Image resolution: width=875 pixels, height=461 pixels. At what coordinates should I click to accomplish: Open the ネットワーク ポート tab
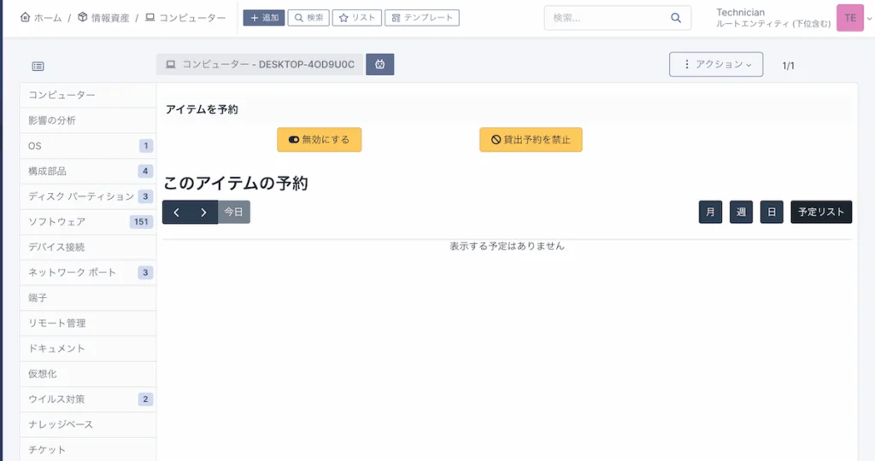click(x=88, y=272)
